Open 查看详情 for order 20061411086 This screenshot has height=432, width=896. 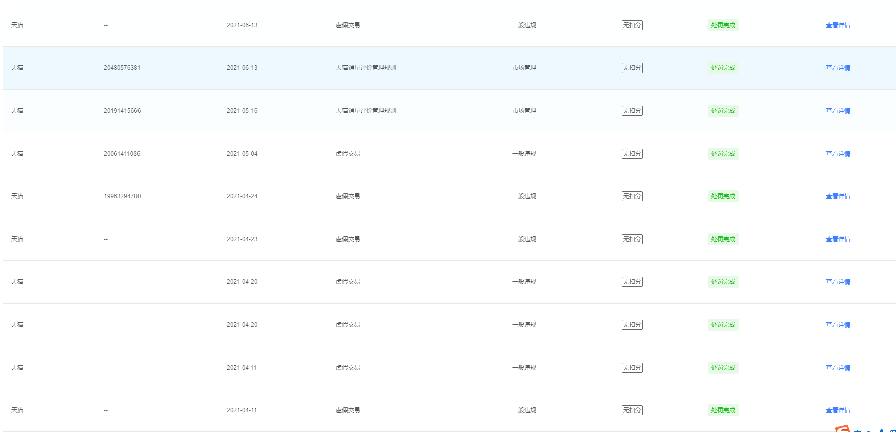tap(838, 154)
